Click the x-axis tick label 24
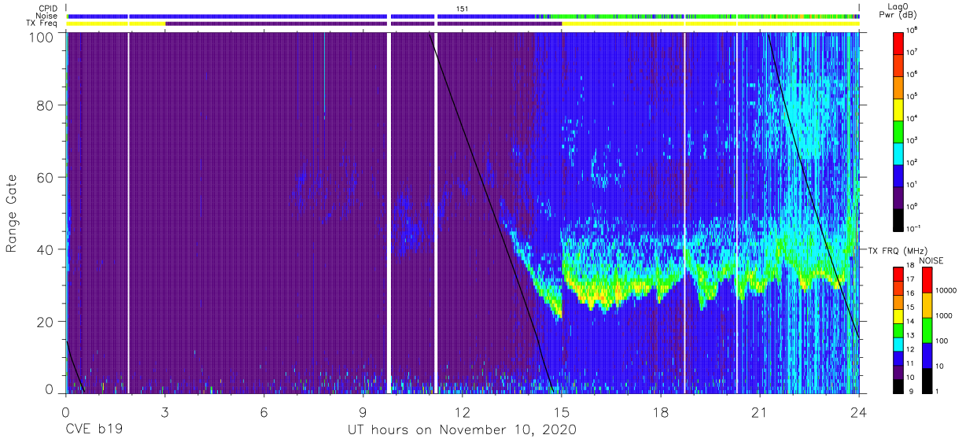The width and height of the screenshot is (966, 446). [859, 413]
